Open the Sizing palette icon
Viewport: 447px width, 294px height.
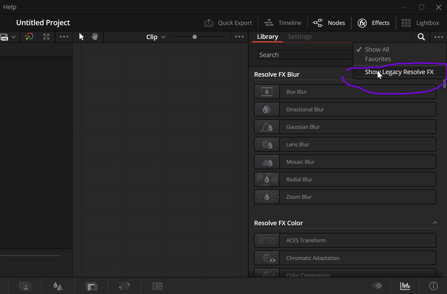point(124,286)
